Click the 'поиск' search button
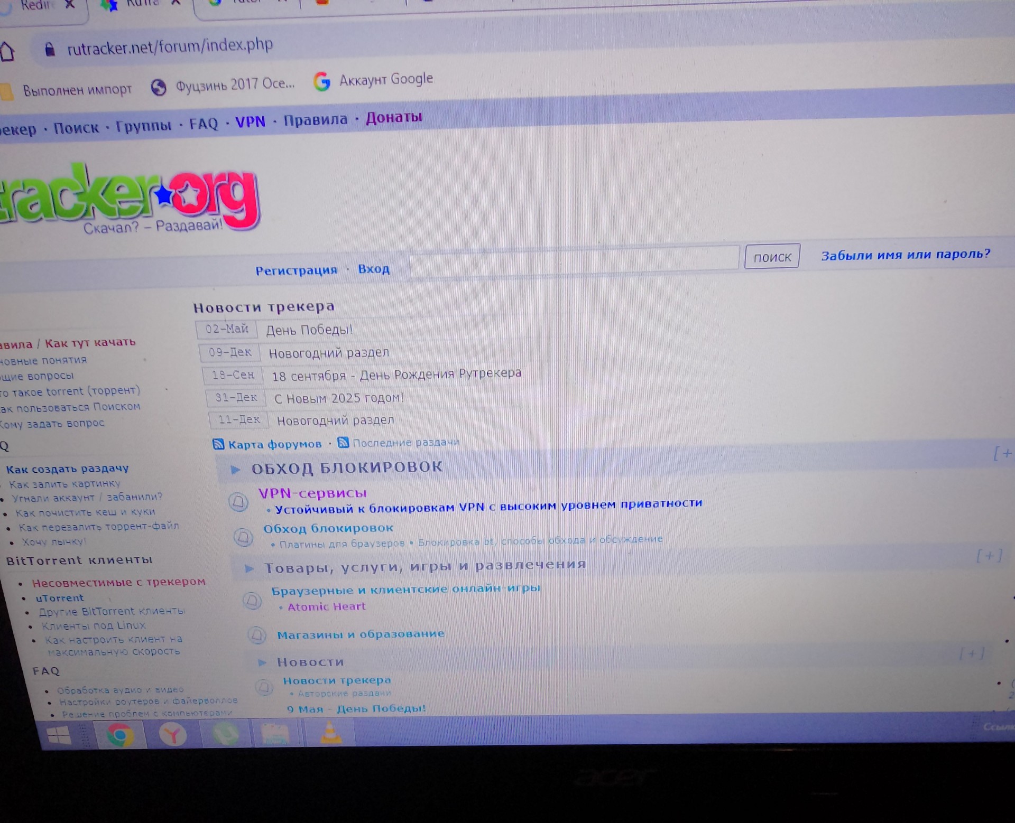This screenshot has height=823, width=1015. pos(772,257)
